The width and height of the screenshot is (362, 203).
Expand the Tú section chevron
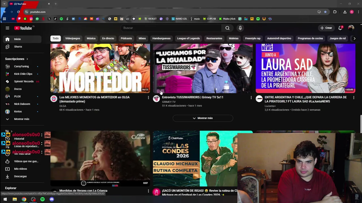coord(11,131)
